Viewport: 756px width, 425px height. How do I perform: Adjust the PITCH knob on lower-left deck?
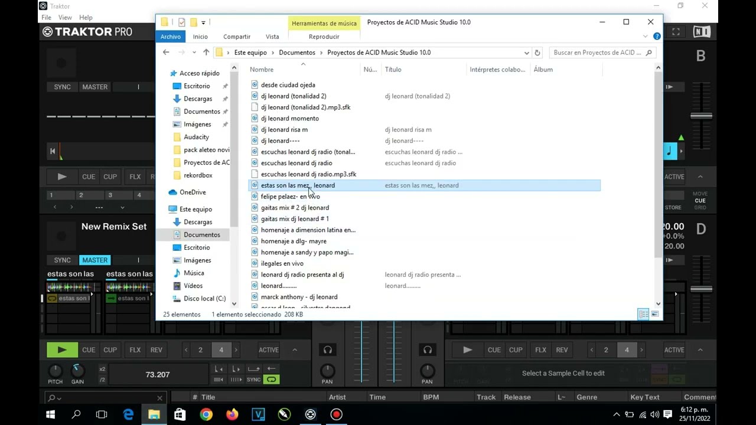[x=55, y=371]
